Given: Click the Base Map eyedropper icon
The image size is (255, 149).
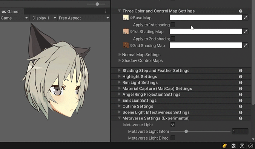Looking at the screenshot, I should 246,17.
